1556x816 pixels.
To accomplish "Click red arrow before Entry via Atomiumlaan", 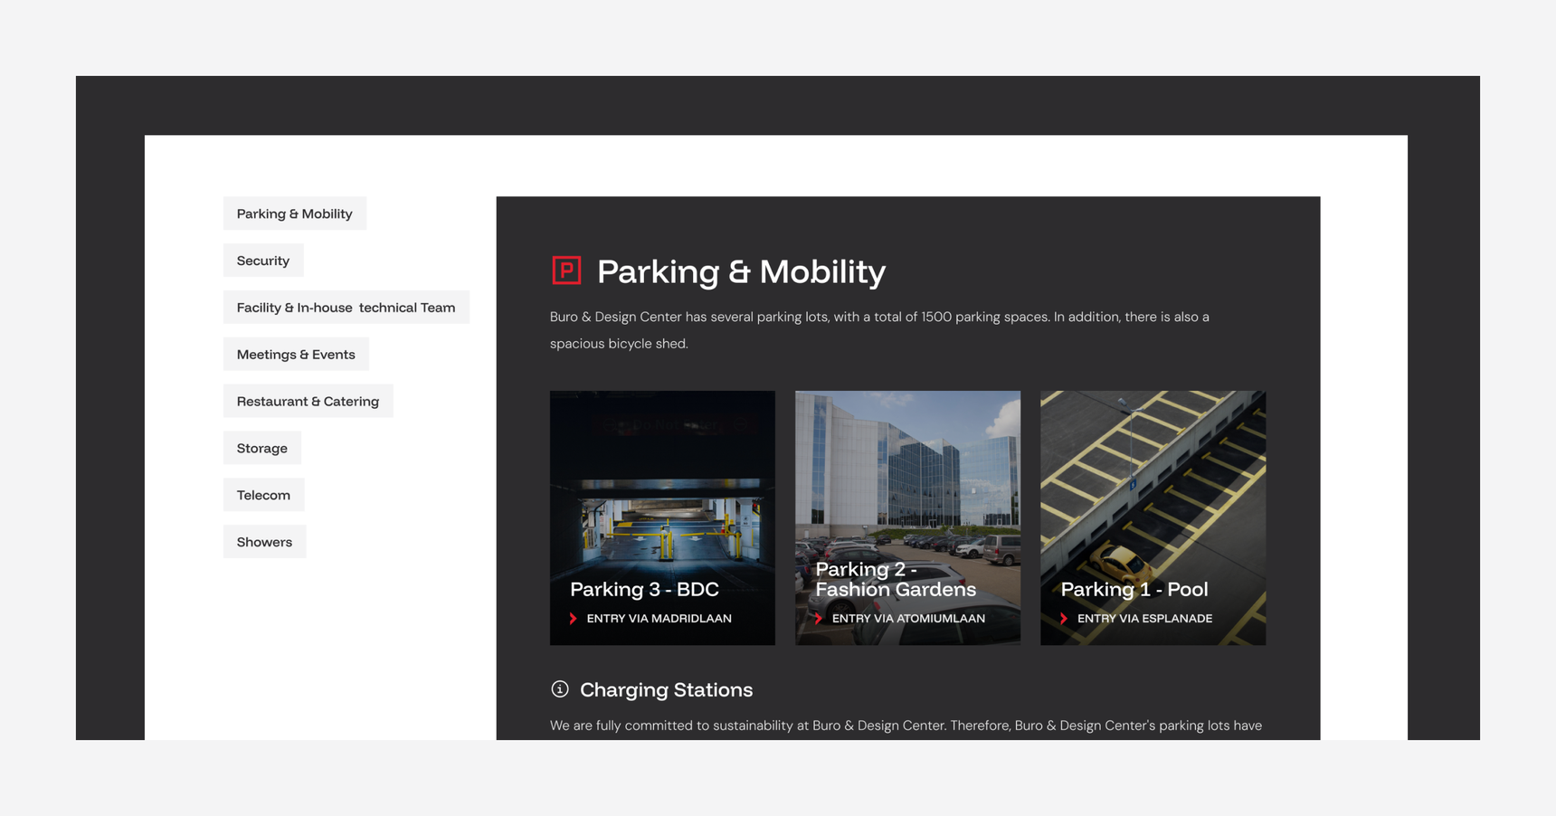I will [x=818, y=619].
